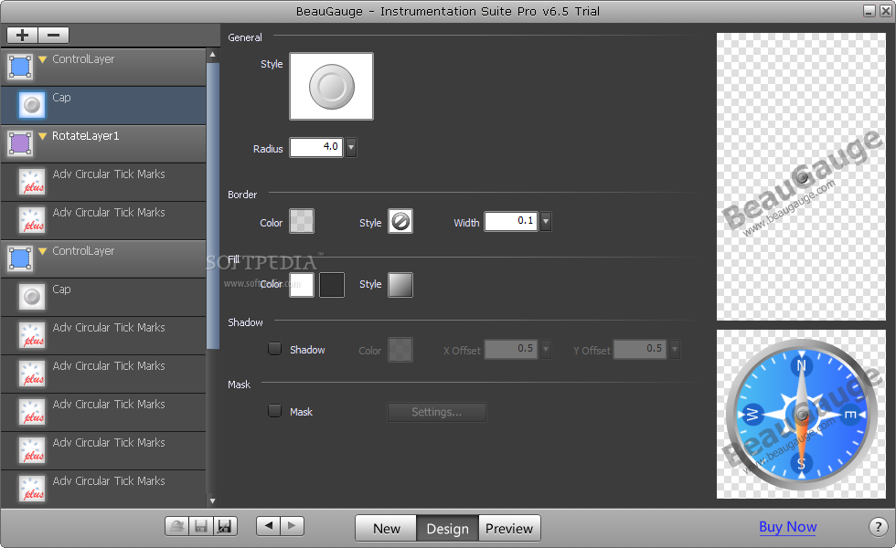Click Cap icon below the lower ControlLayer

coord(32,297)
